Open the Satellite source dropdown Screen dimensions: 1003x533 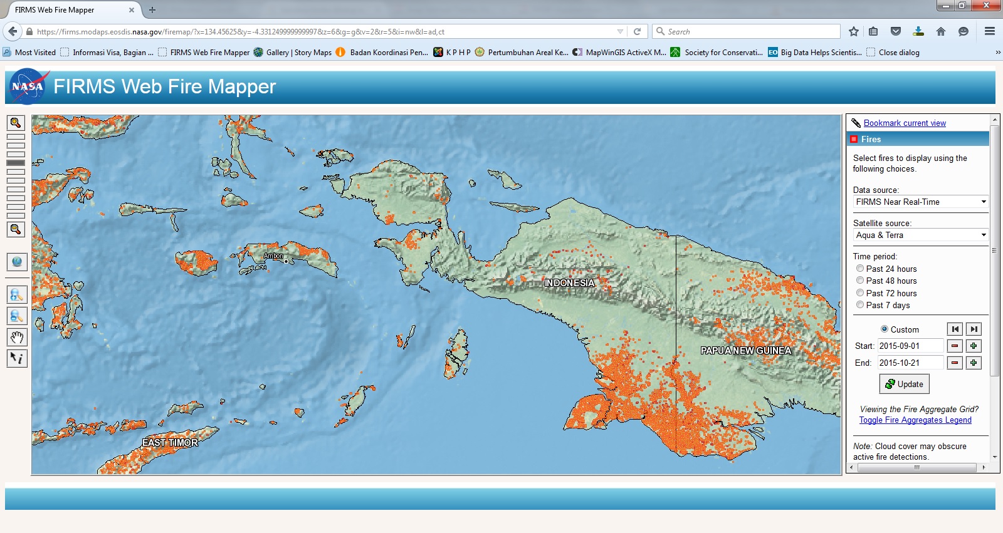(920, 235)
